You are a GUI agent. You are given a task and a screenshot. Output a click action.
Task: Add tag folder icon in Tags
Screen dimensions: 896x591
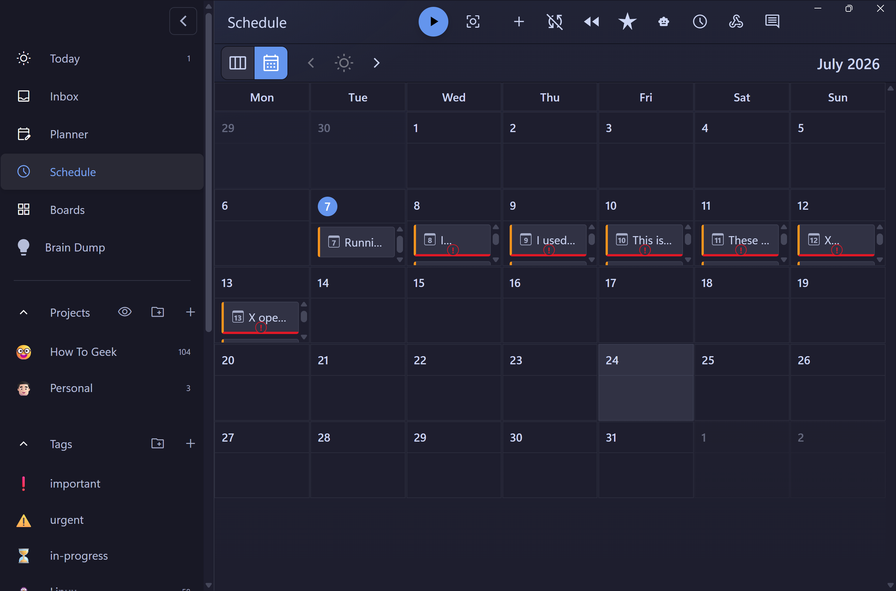tap(158, 444)
